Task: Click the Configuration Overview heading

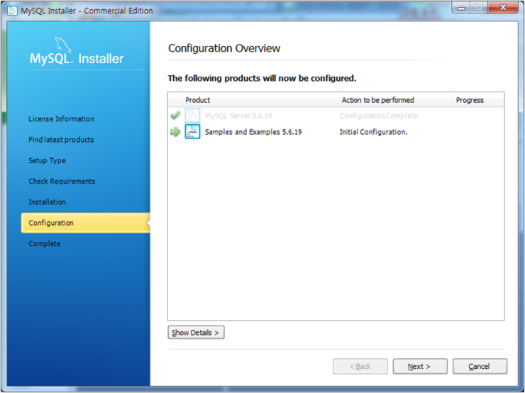Action: point(224,48)
